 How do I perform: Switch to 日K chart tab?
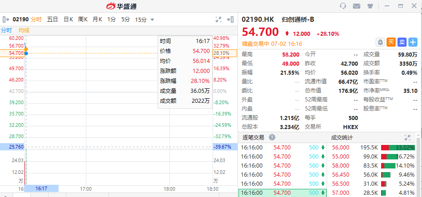coord(68,19)
